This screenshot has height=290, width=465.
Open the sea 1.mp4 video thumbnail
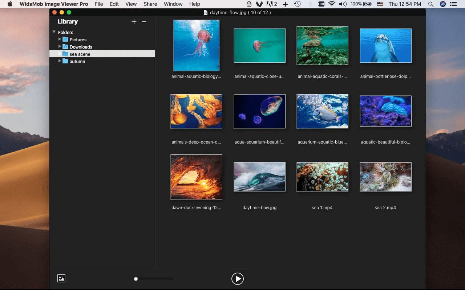pyautogui.click(x=322, y=177)
